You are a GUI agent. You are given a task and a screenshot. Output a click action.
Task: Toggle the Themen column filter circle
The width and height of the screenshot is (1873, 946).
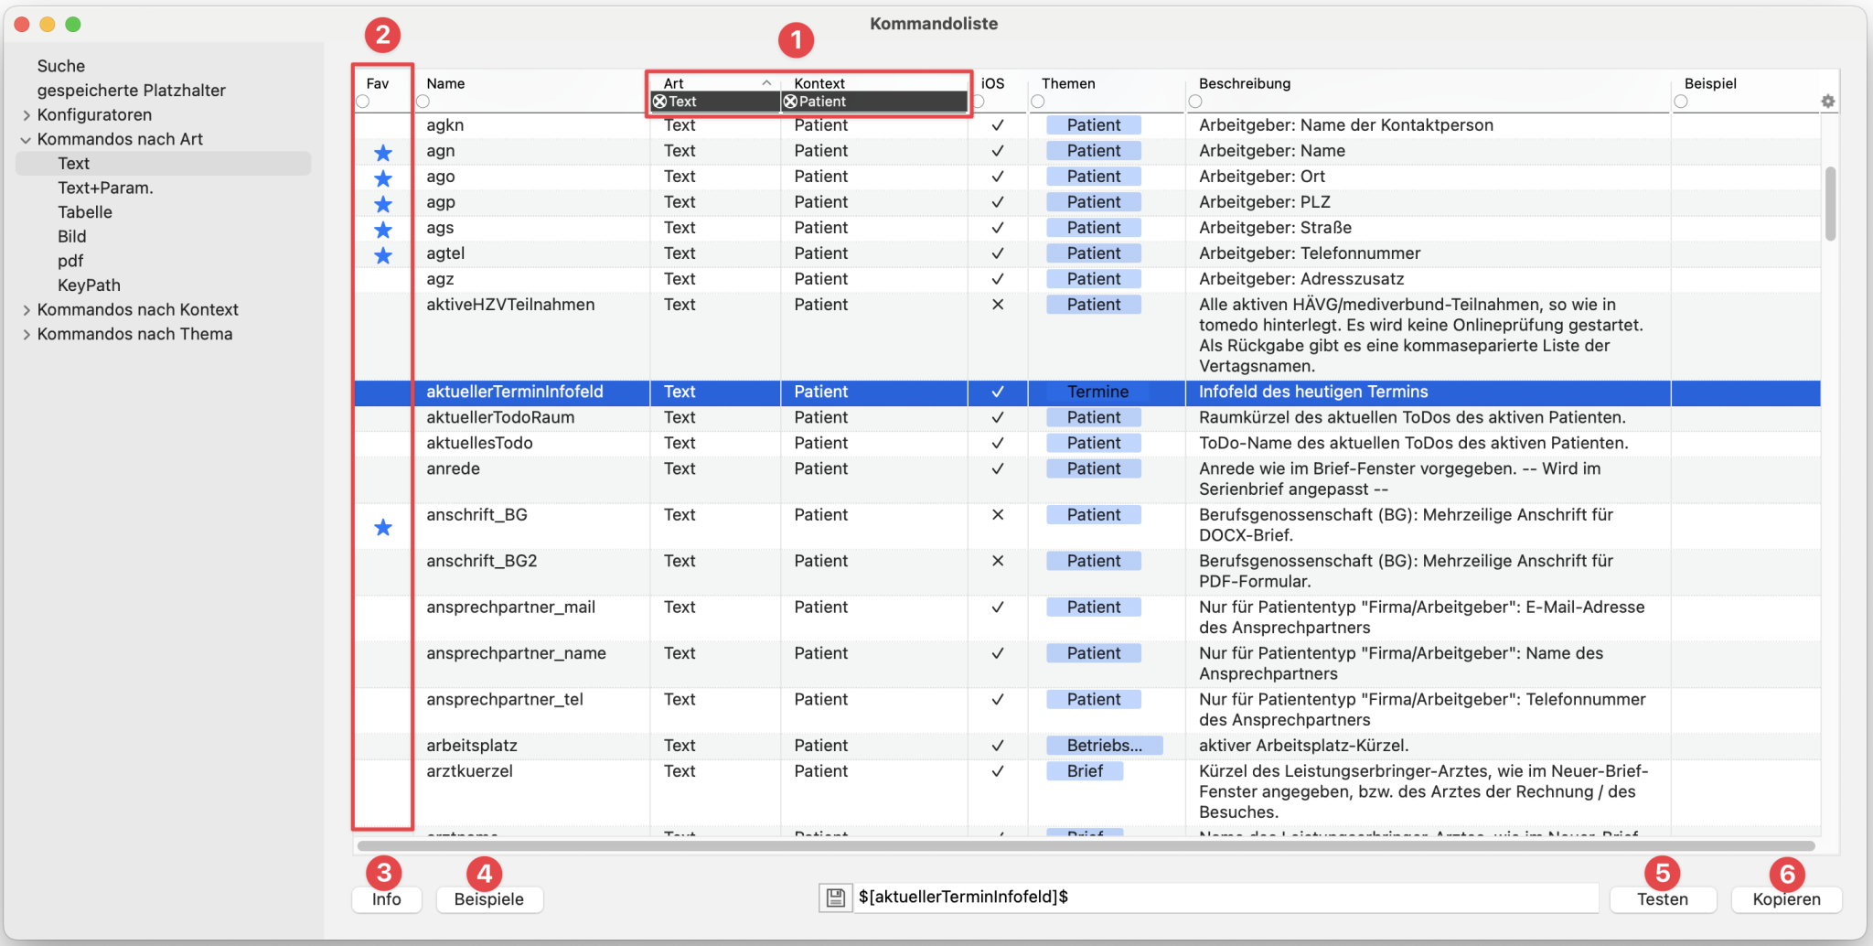[x=1037, y=102]
